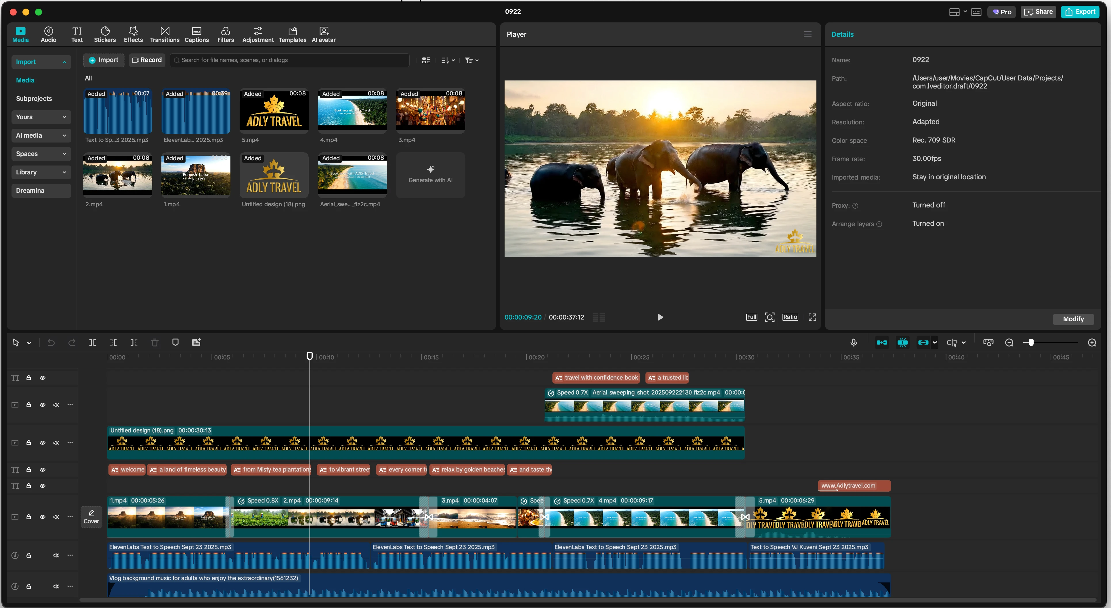The image size is (1111, 608).
Task: Click the Split clip tool icon
Action: coord(92,343)
